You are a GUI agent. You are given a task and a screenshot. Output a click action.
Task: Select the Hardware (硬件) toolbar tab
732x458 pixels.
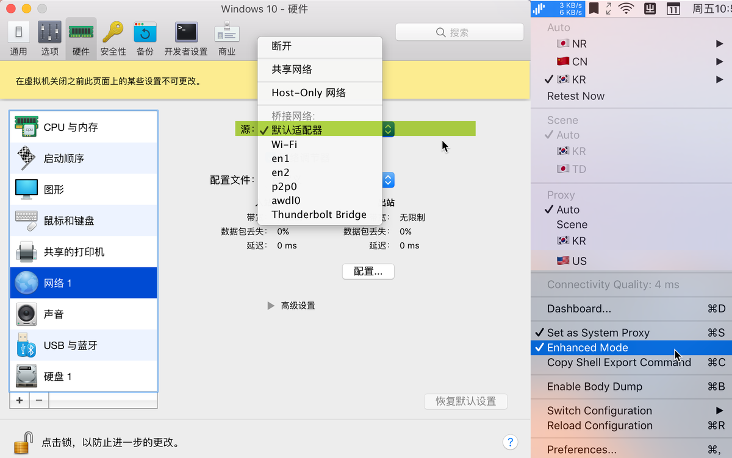(81, 39)
